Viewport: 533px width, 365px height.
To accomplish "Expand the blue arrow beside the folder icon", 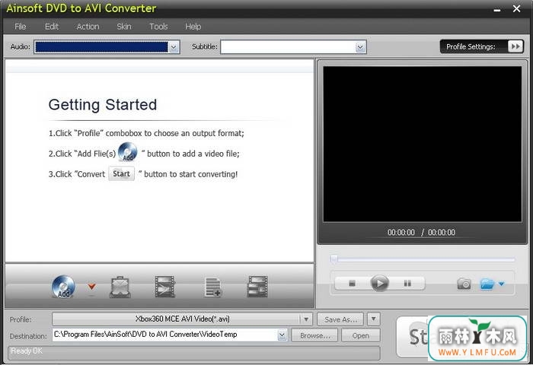I will tap(501, 284).
